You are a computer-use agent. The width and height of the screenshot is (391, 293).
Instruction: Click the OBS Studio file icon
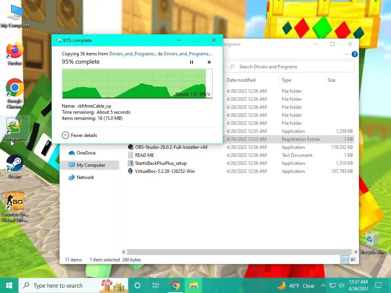(131, 147)
